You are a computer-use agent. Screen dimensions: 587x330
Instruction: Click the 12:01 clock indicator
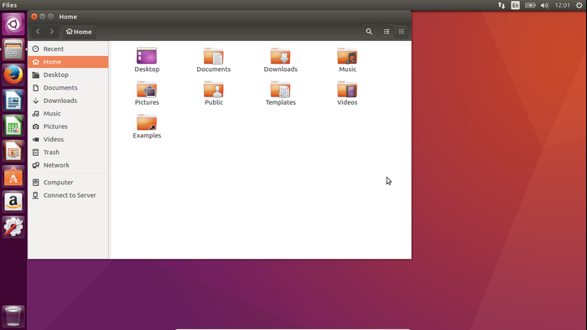click(x=563, y=5)
